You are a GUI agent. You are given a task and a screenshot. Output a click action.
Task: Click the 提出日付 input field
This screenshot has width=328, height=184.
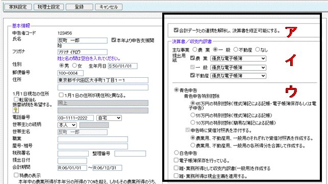coord(72,161)
